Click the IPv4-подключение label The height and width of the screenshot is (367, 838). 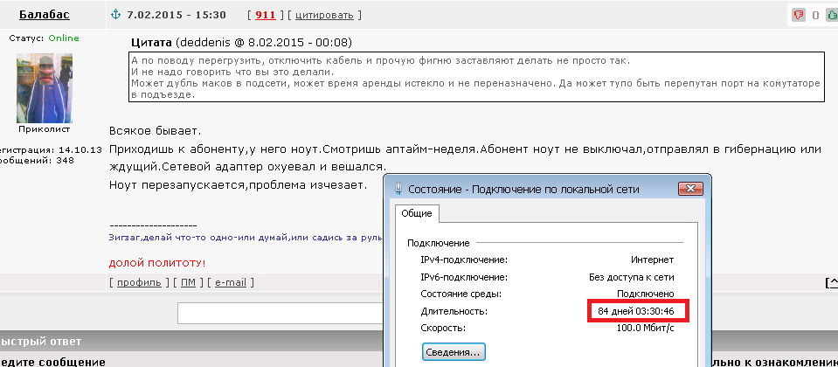tap(464, 260)
